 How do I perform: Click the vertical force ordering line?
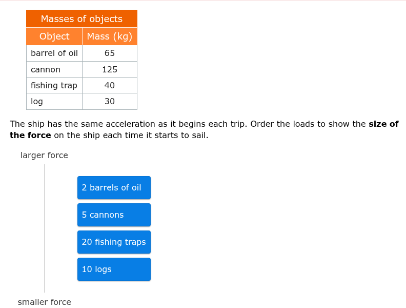click(45, 228)
